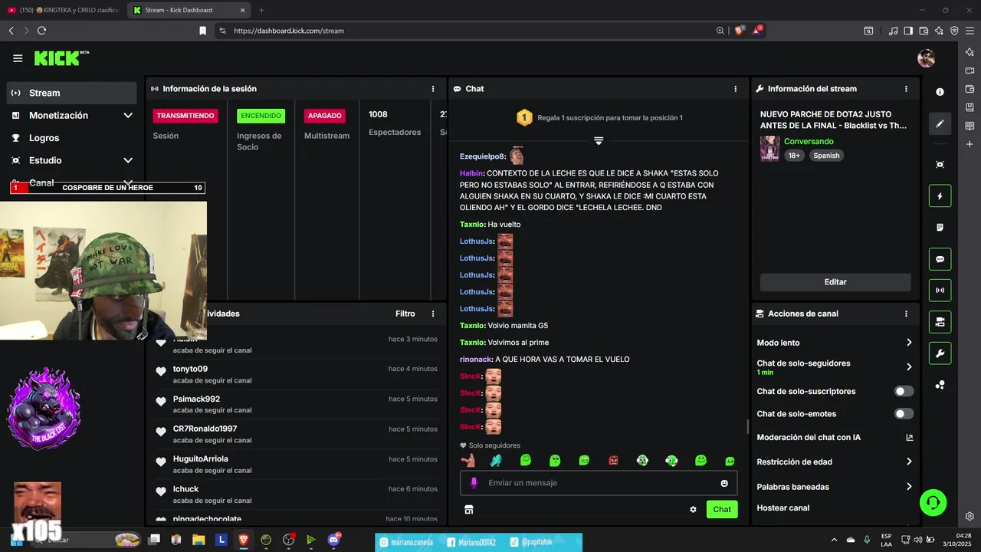The height and width of the screenshot is (552, 981).
Task: Send message with green Chat button
Action: click(722, 509)
